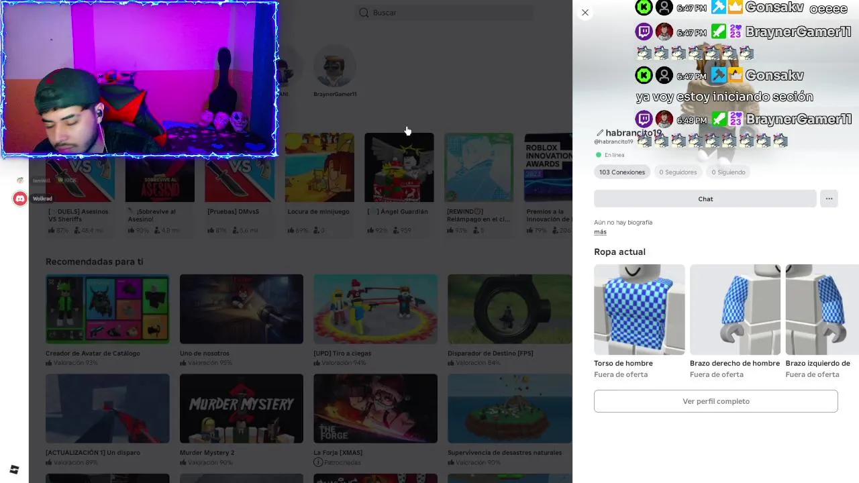The width and height of the screenshot is (859, 483).
Task: Open Supervivencia de desastres naturales tile
Action: tap(510, 409)
